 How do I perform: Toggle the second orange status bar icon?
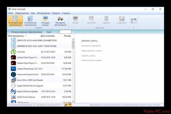point(70,105)
